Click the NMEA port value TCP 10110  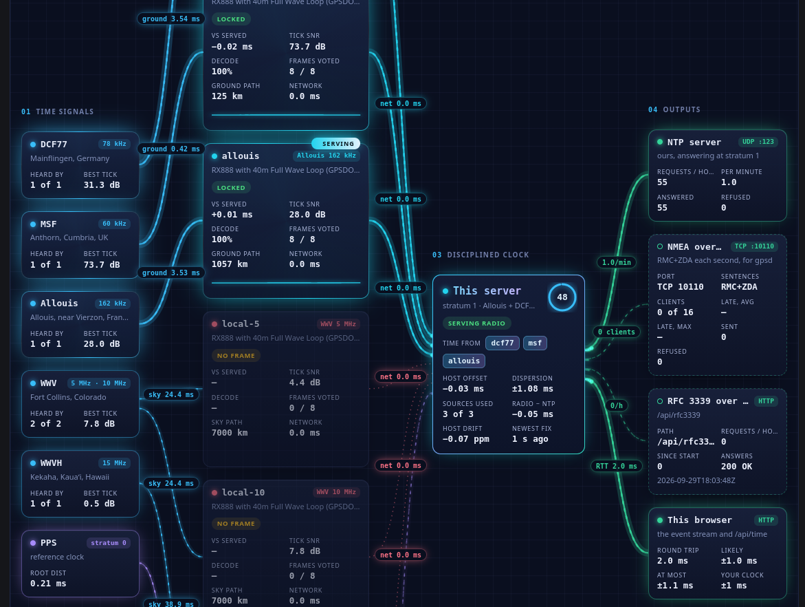click(x=681, y=287)
